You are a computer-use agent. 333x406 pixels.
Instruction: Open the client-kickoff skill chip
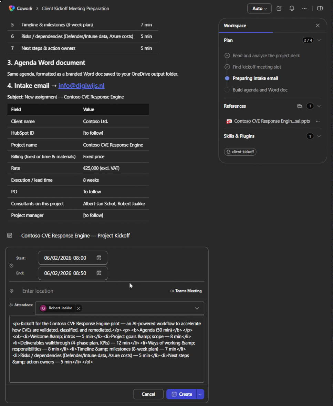click(240, 152)
